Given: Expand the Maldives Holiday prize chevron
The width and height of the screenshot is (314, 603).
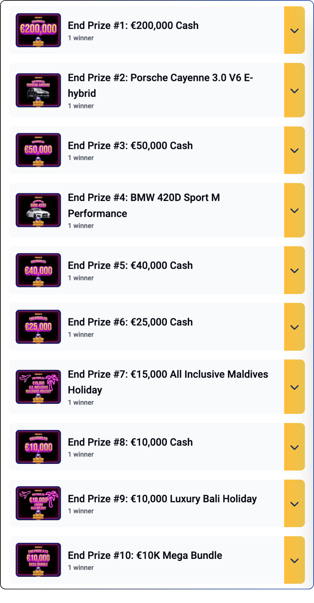Looking at the screenshot, I should coord(294,387).
